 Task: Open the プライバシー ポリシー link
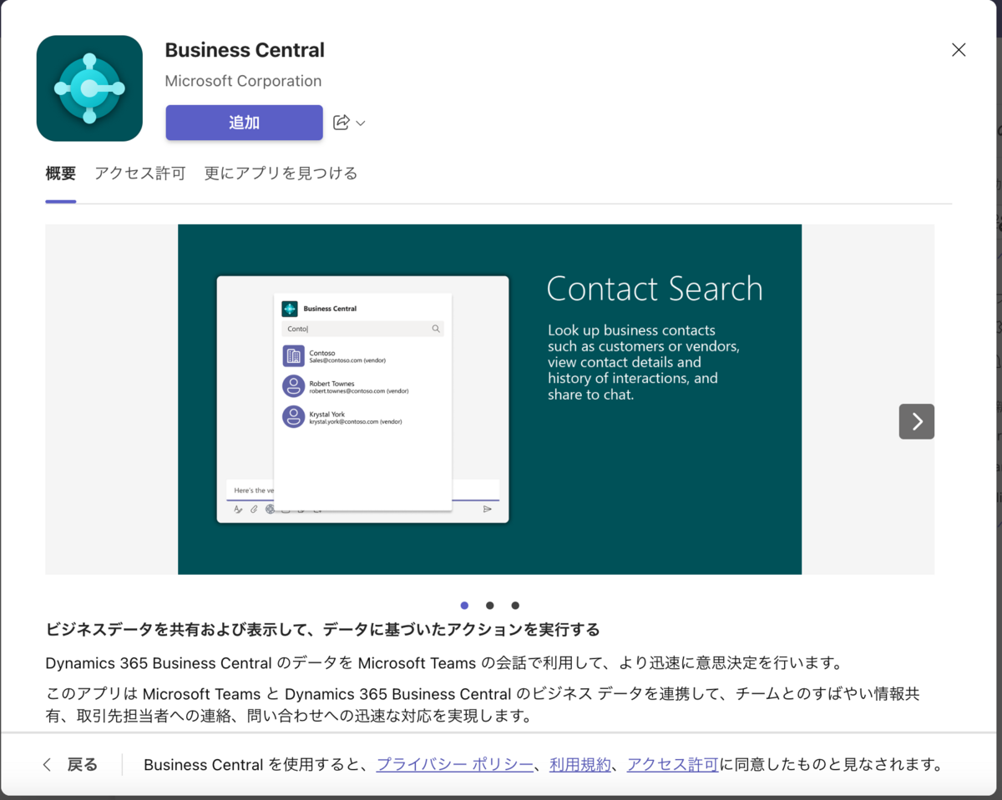[453, 764]
